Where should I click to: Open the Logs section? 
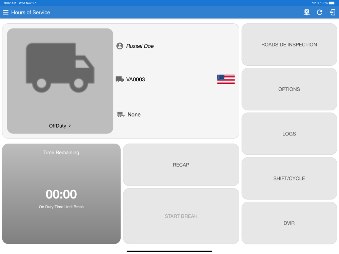pos(289,134)
